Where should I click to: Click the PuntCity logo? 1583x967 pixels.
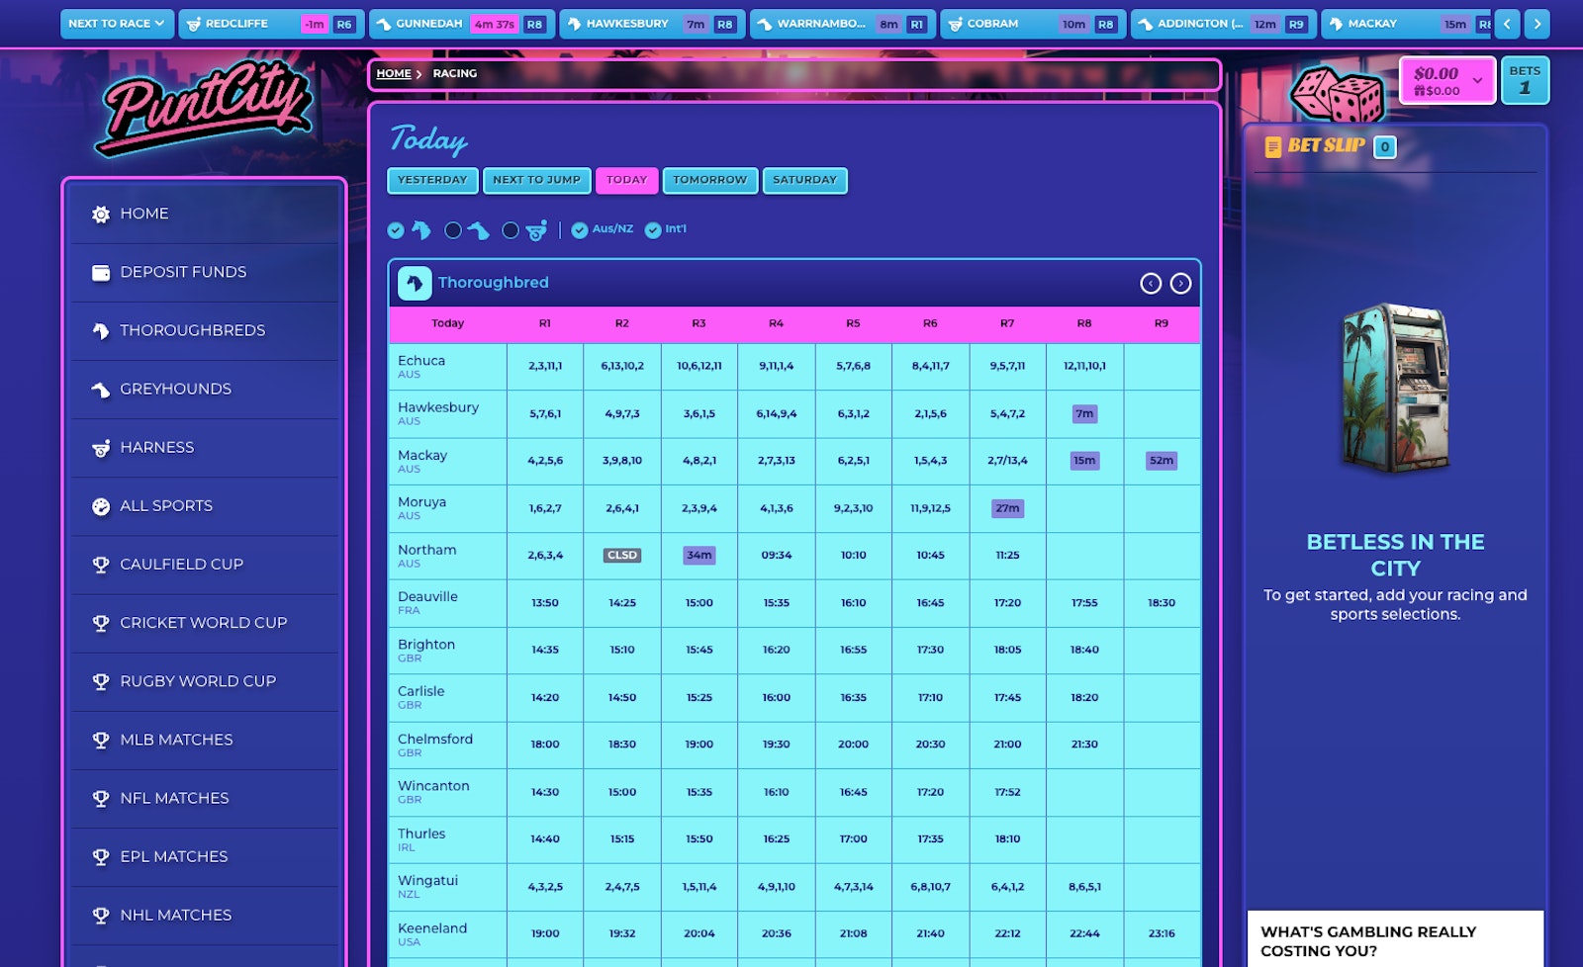point(206,107)
